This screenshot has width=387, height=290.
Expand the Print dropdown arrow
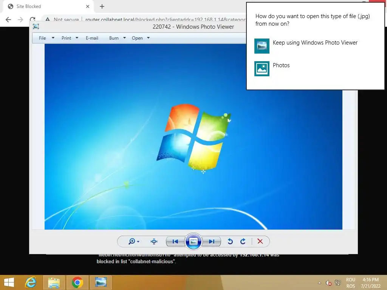coord(77,38)
